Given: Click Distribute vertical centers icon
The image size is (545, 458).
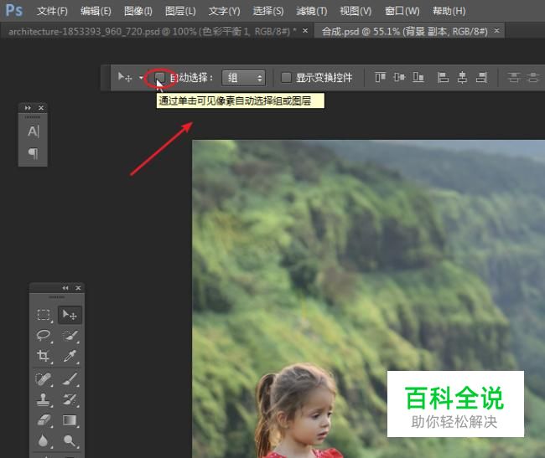Looking at the screenshot, I should [532, 77].
